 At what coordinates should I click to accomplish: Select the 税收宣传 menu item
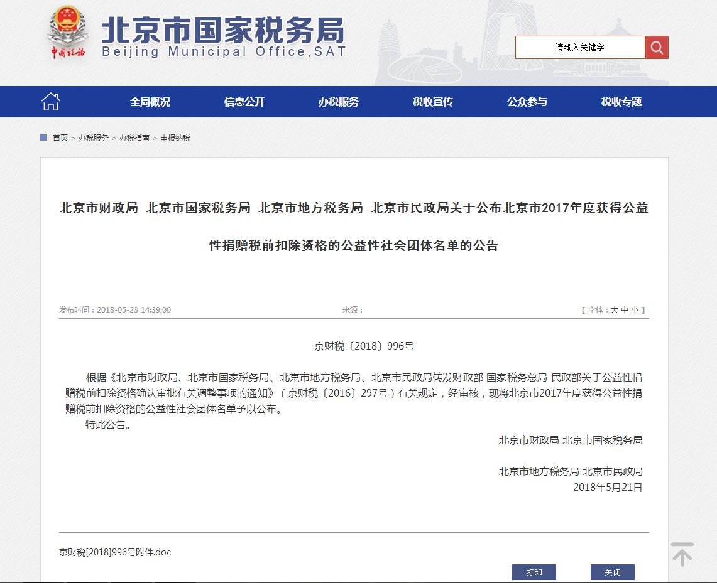(x=433, y=102)
